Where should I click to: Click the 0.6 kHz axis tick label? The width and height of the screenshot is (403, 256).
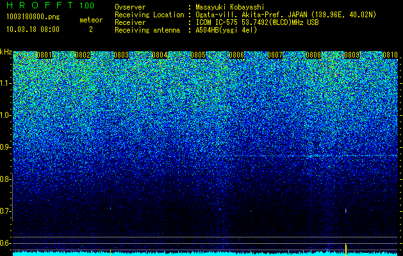5,243
